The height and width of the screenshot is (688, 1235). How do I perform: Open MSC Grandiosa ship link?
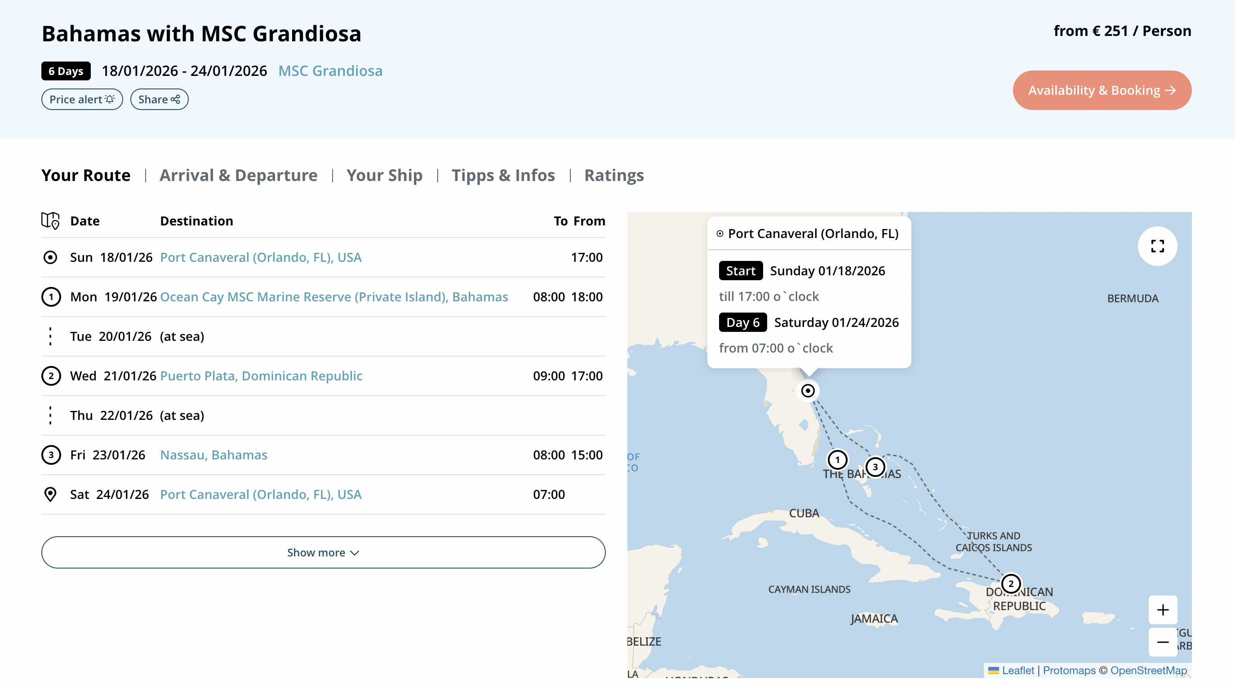(330, 71)
